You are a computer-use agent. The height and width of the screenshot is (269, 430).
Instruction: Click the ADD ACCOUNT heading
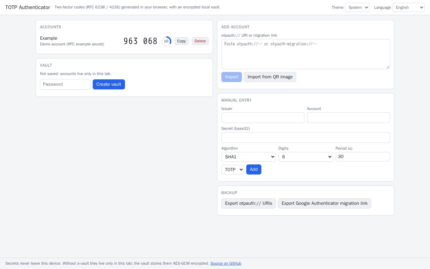pyautogui.click(x=235, y=27)
